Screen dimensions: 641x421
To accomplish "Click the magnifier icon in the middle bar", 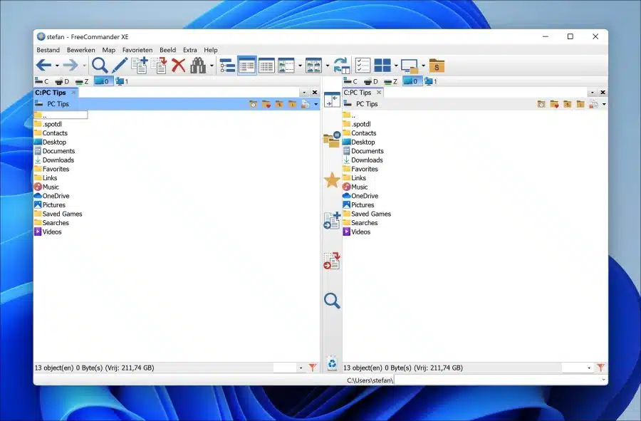I will [x=332, y=301].
